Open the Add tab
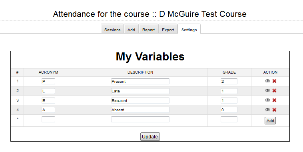The image size is (303, 152). pos(131,30)
